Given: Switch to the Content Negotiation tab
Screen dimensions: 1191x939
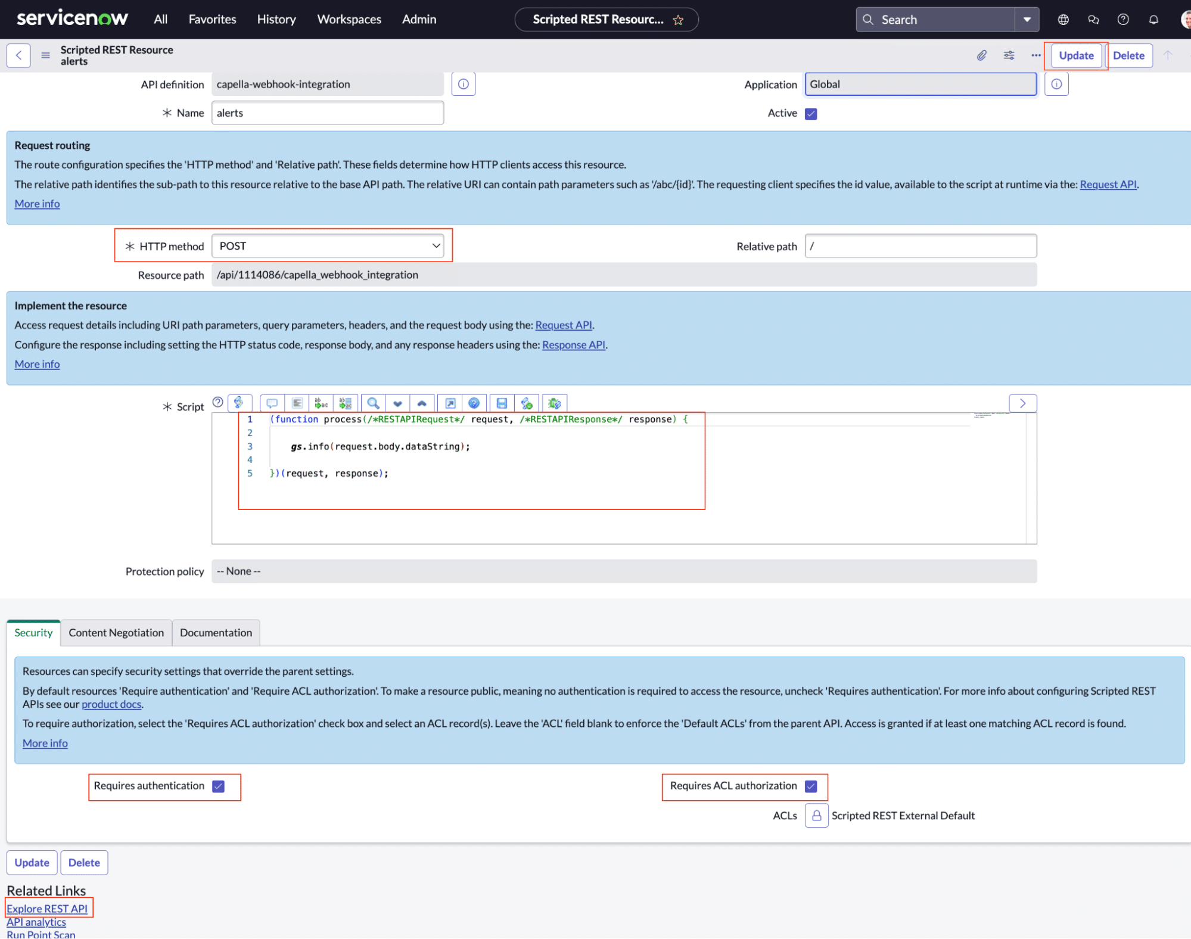Looking at the screenshot, I should 116,633.
